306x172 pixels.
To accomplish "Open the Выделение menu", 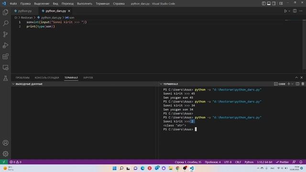I will pyautogui.click(x=42, y=3).
